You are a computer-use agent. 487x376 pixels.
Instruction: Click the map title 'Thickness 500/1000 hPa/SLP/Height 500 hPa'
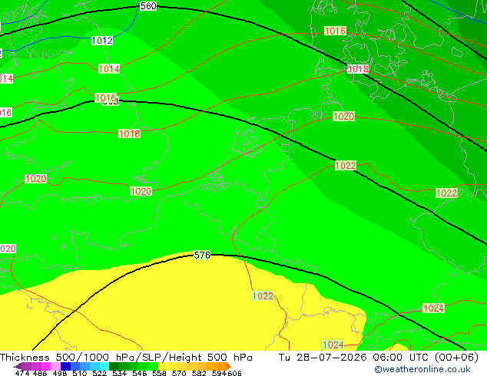tap(126, 358)
